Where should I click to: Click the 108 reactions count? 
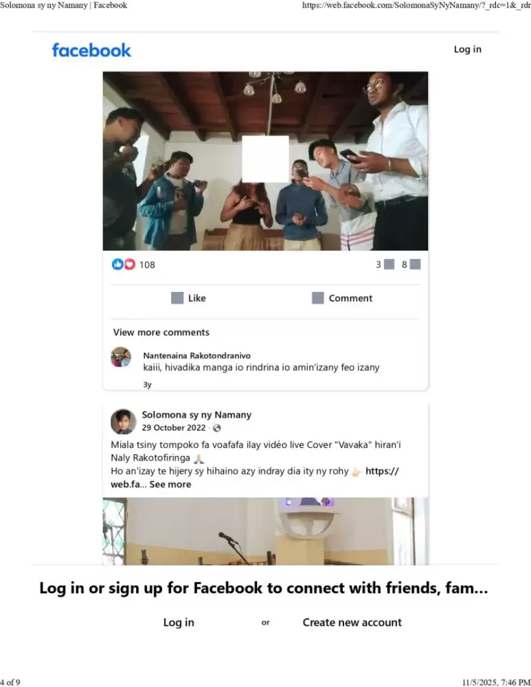coord(147,264)
